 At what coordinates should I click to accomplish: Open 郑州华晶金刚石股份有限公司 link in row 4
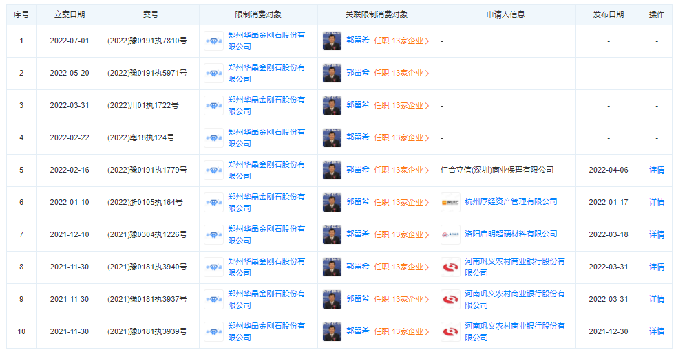(x=266, y=137)
